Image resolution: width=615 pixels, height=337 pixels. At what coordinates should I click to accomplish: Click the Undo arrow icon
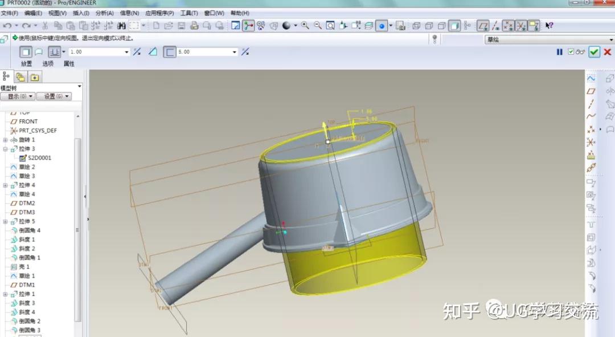(7, 26)
